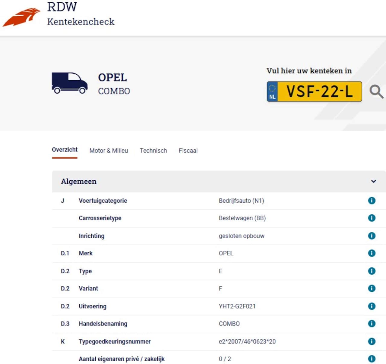Open info icon for Carrosserietype
Image resolution: width=386 pixels, height=364 pixels.
coord(372,218)
